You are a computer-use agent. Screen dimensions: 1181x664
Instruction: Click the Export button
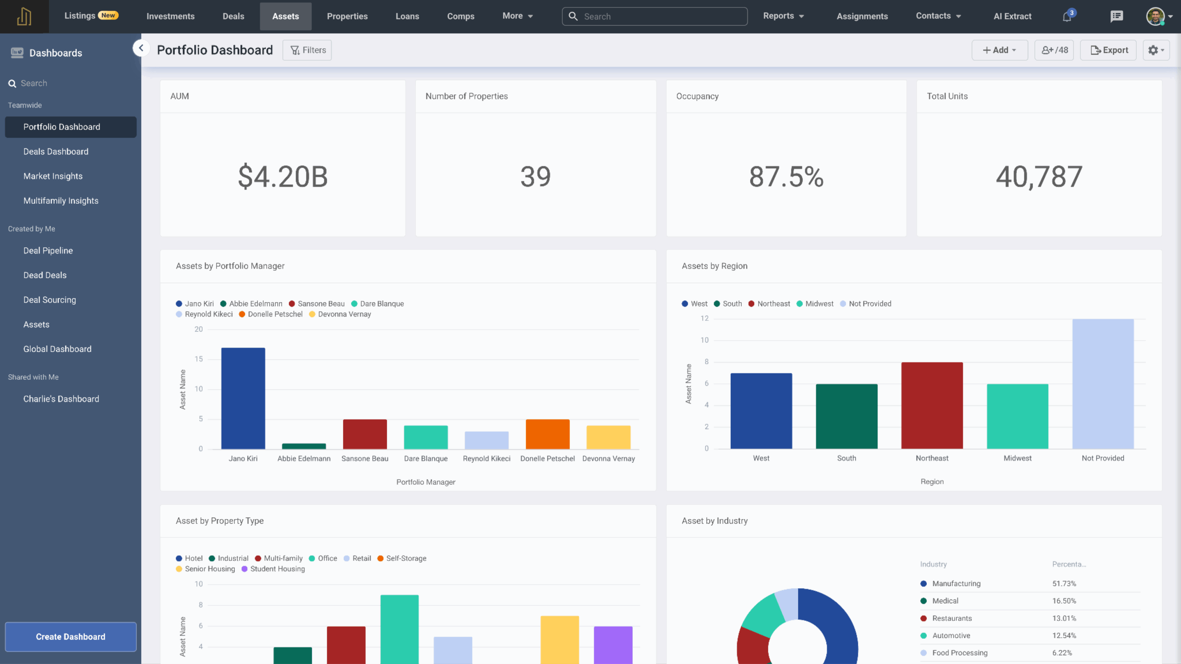click(x=1109, y=50)
